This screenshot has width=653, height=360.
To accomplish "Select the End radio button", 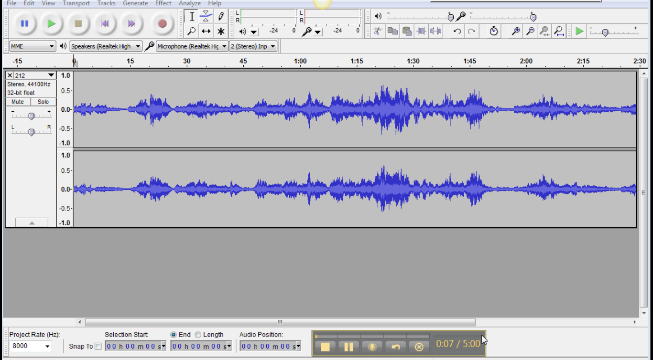I will pos(174,335).
